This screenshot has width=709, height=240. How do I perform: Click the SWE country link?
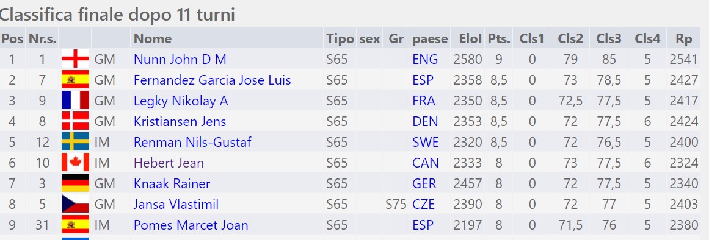point(426,142)
